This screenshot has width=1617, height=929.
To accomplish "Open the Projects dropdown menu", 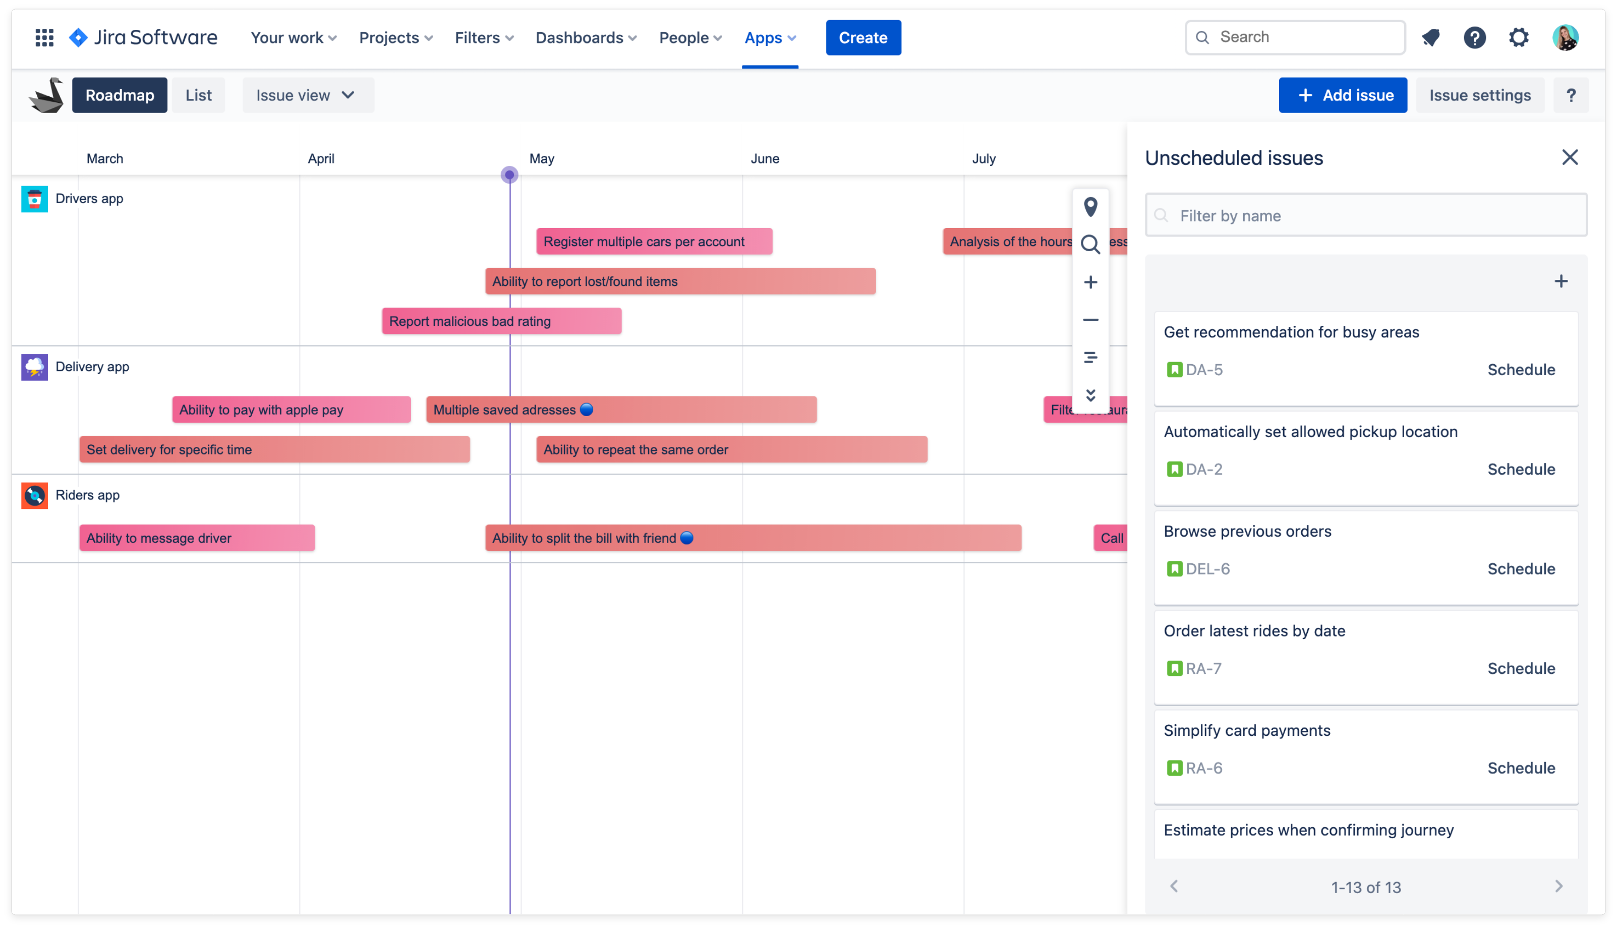I will coord(395,38).
